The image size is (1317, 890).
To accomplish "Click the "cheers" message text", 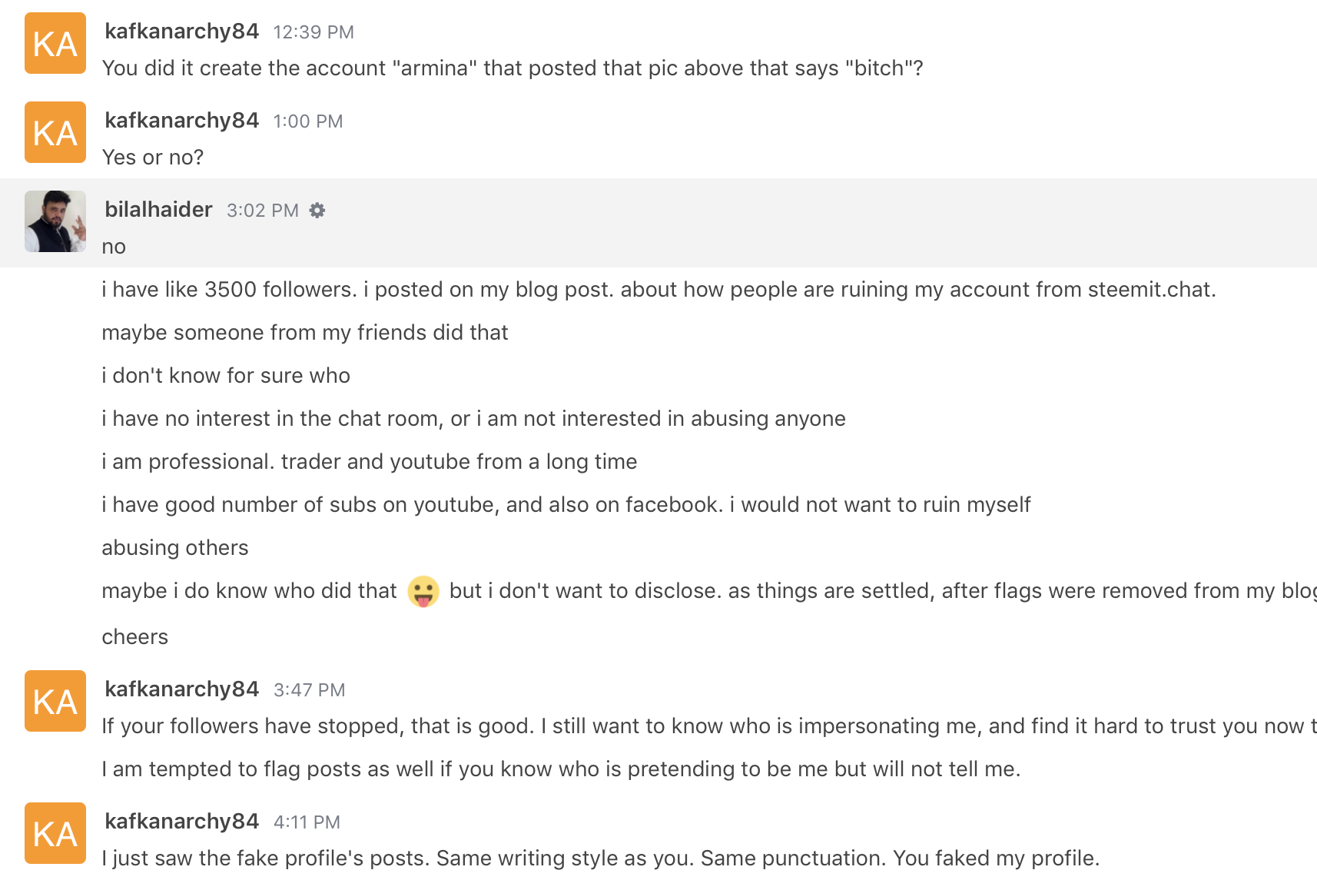I will coord(135,637).
